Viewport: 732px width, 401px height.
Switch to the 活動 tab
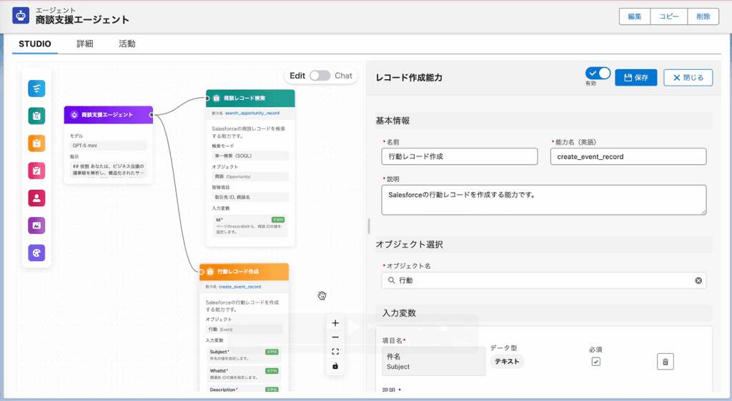point(127,44)
